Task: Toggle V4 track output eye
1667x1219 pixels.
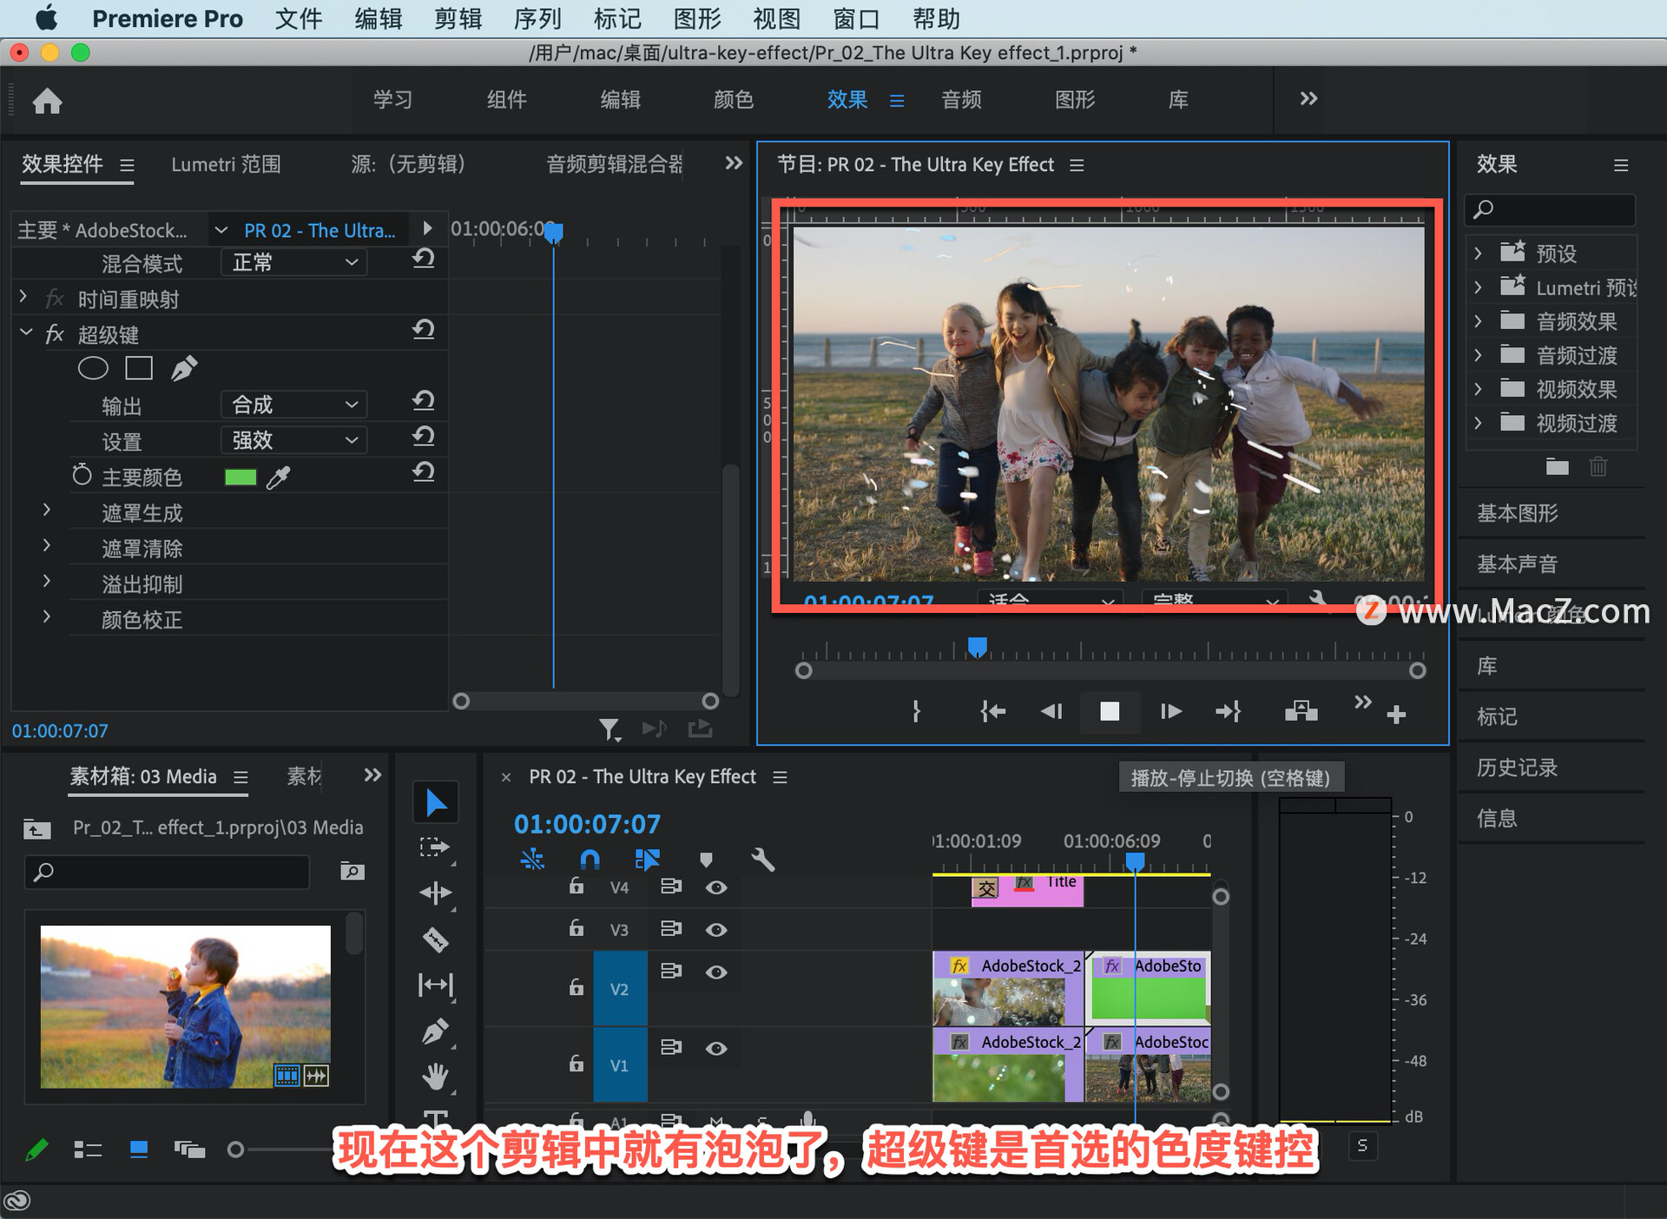Action: (x=715, y=887)
